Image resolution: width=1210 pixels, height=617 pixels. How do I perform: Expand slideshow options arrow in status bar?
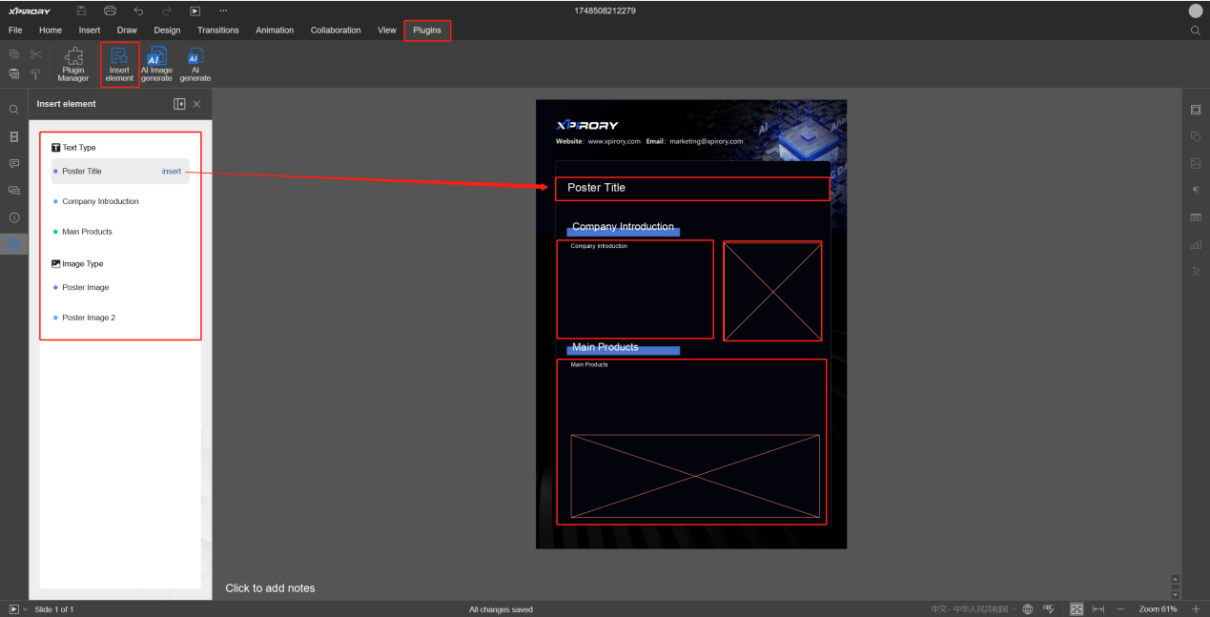[25, 608]
